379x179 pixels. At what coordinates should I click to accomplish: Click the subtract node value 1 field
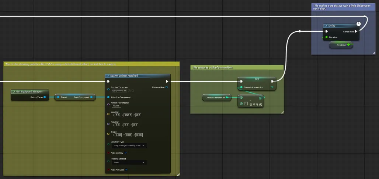click(x=246, y=104)
